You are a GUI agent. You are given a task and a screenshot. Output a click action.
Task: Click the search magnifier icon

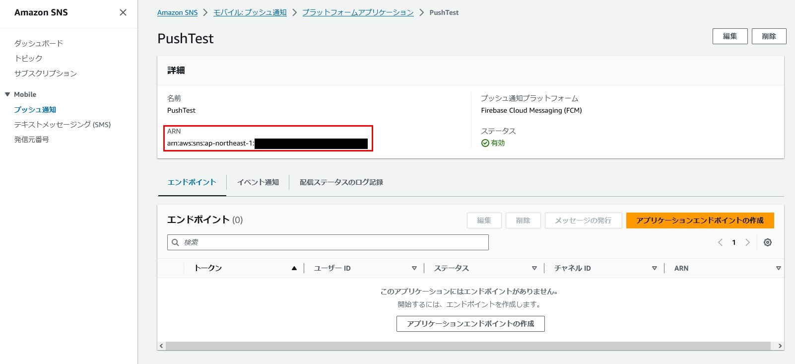175,242
